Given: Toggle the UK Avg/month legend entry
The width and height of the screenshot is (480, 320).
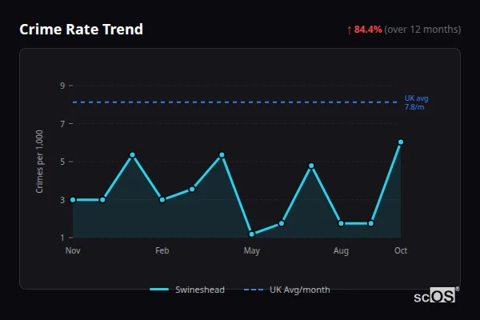Looking at the screenshot, I should tap(287, 290).
